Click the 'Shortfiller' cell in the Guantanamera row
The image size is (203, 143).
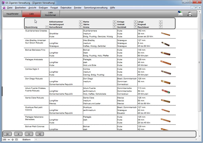[x=54, y=34]
